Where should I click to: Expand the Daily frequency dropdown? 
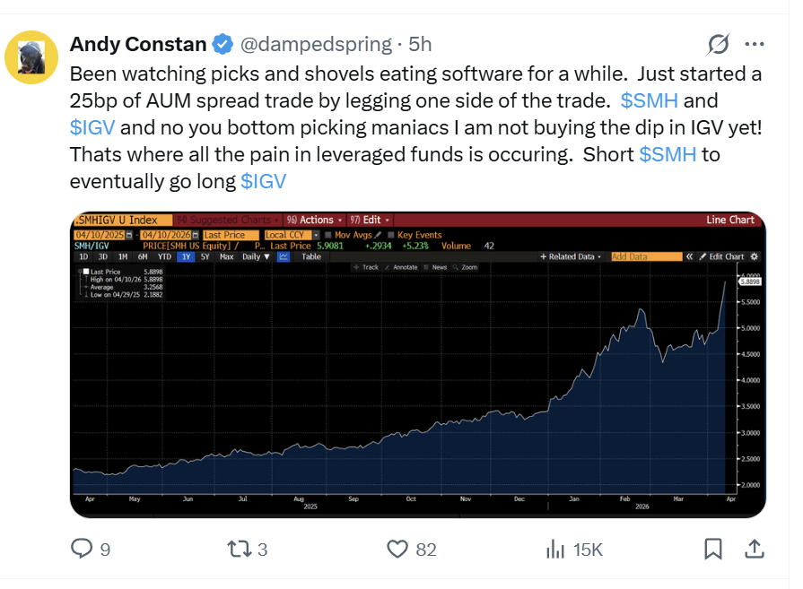(256, 256)
